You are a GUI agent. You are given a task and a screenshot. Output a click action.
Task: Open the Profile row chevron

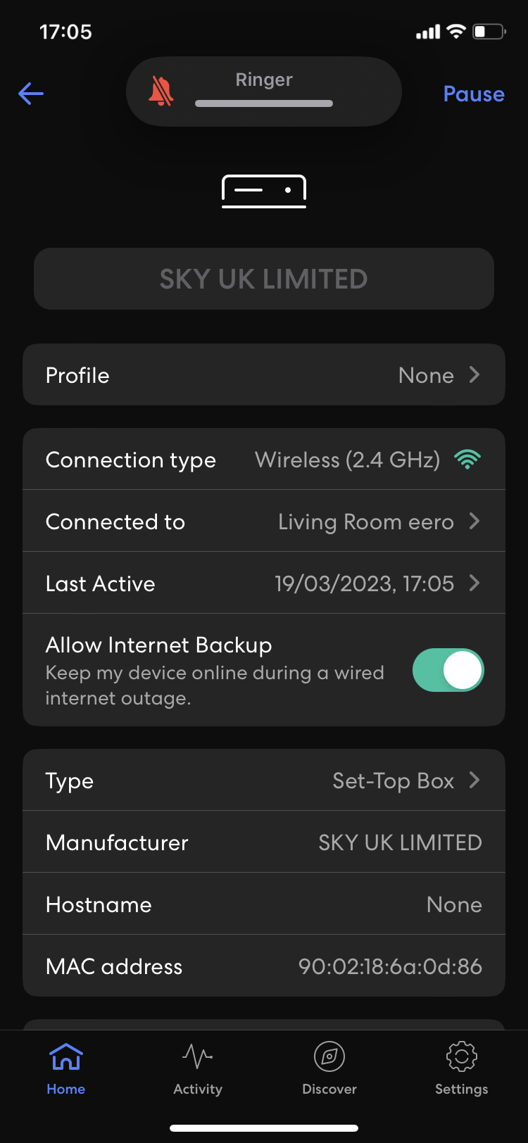tap(474, 375)
